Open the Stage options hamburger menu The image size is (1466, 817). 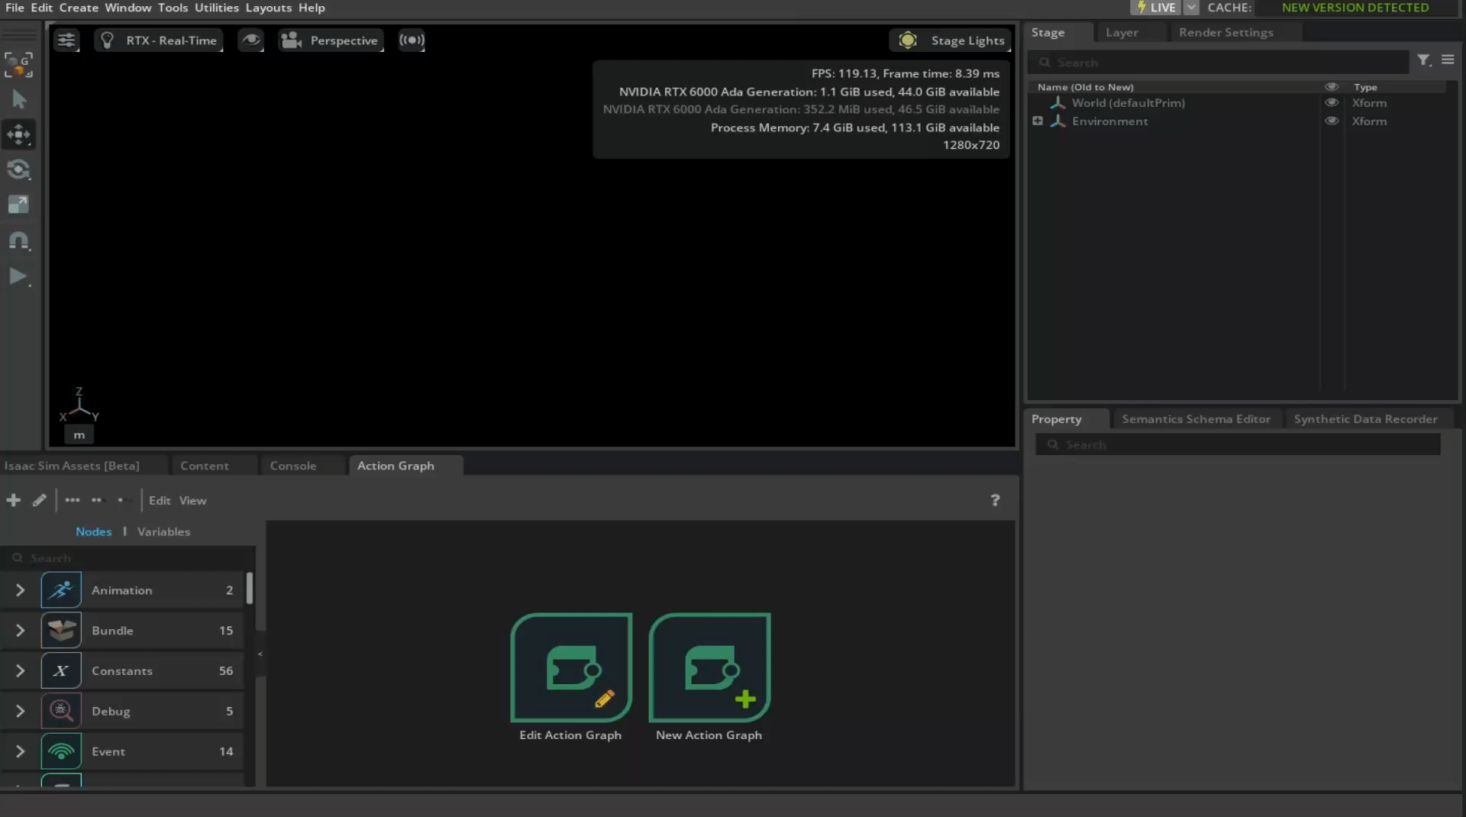click(x=1448, y=60)
